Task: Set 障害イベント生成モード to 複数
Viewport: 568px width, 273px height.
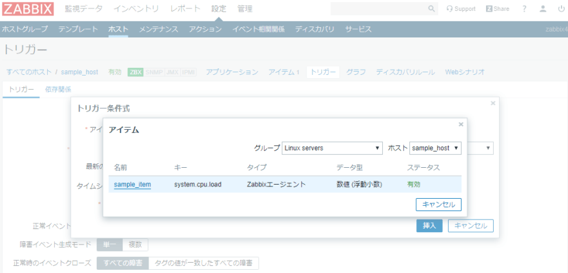Action: tap(136, 245)
